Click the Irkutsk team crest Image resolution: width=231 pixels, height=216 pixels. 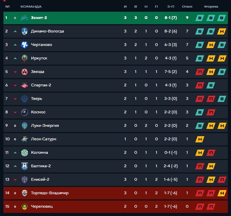[x=25, y=58]
